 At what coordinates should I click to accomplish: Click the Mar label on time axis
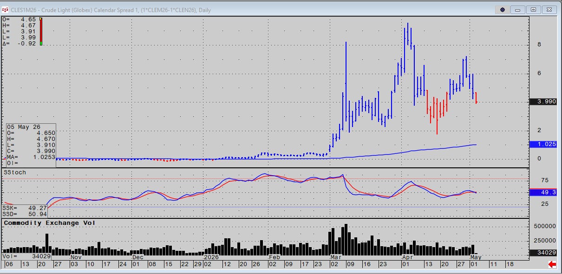[336, 256]
